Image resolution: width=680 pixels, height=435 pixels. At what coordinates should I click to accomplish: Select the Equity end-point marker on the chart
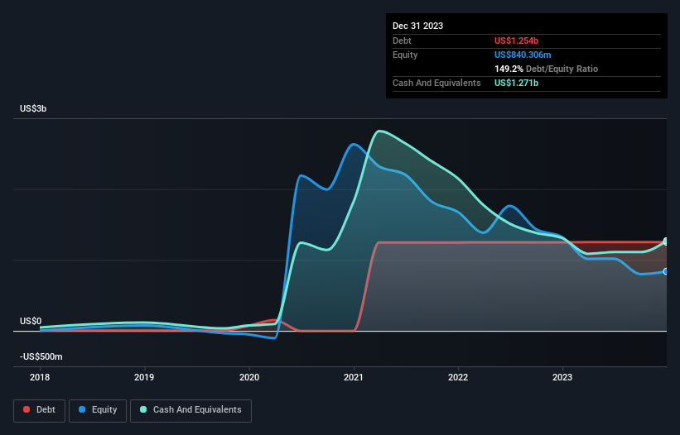pyautogui.click(x=666, y=271)
